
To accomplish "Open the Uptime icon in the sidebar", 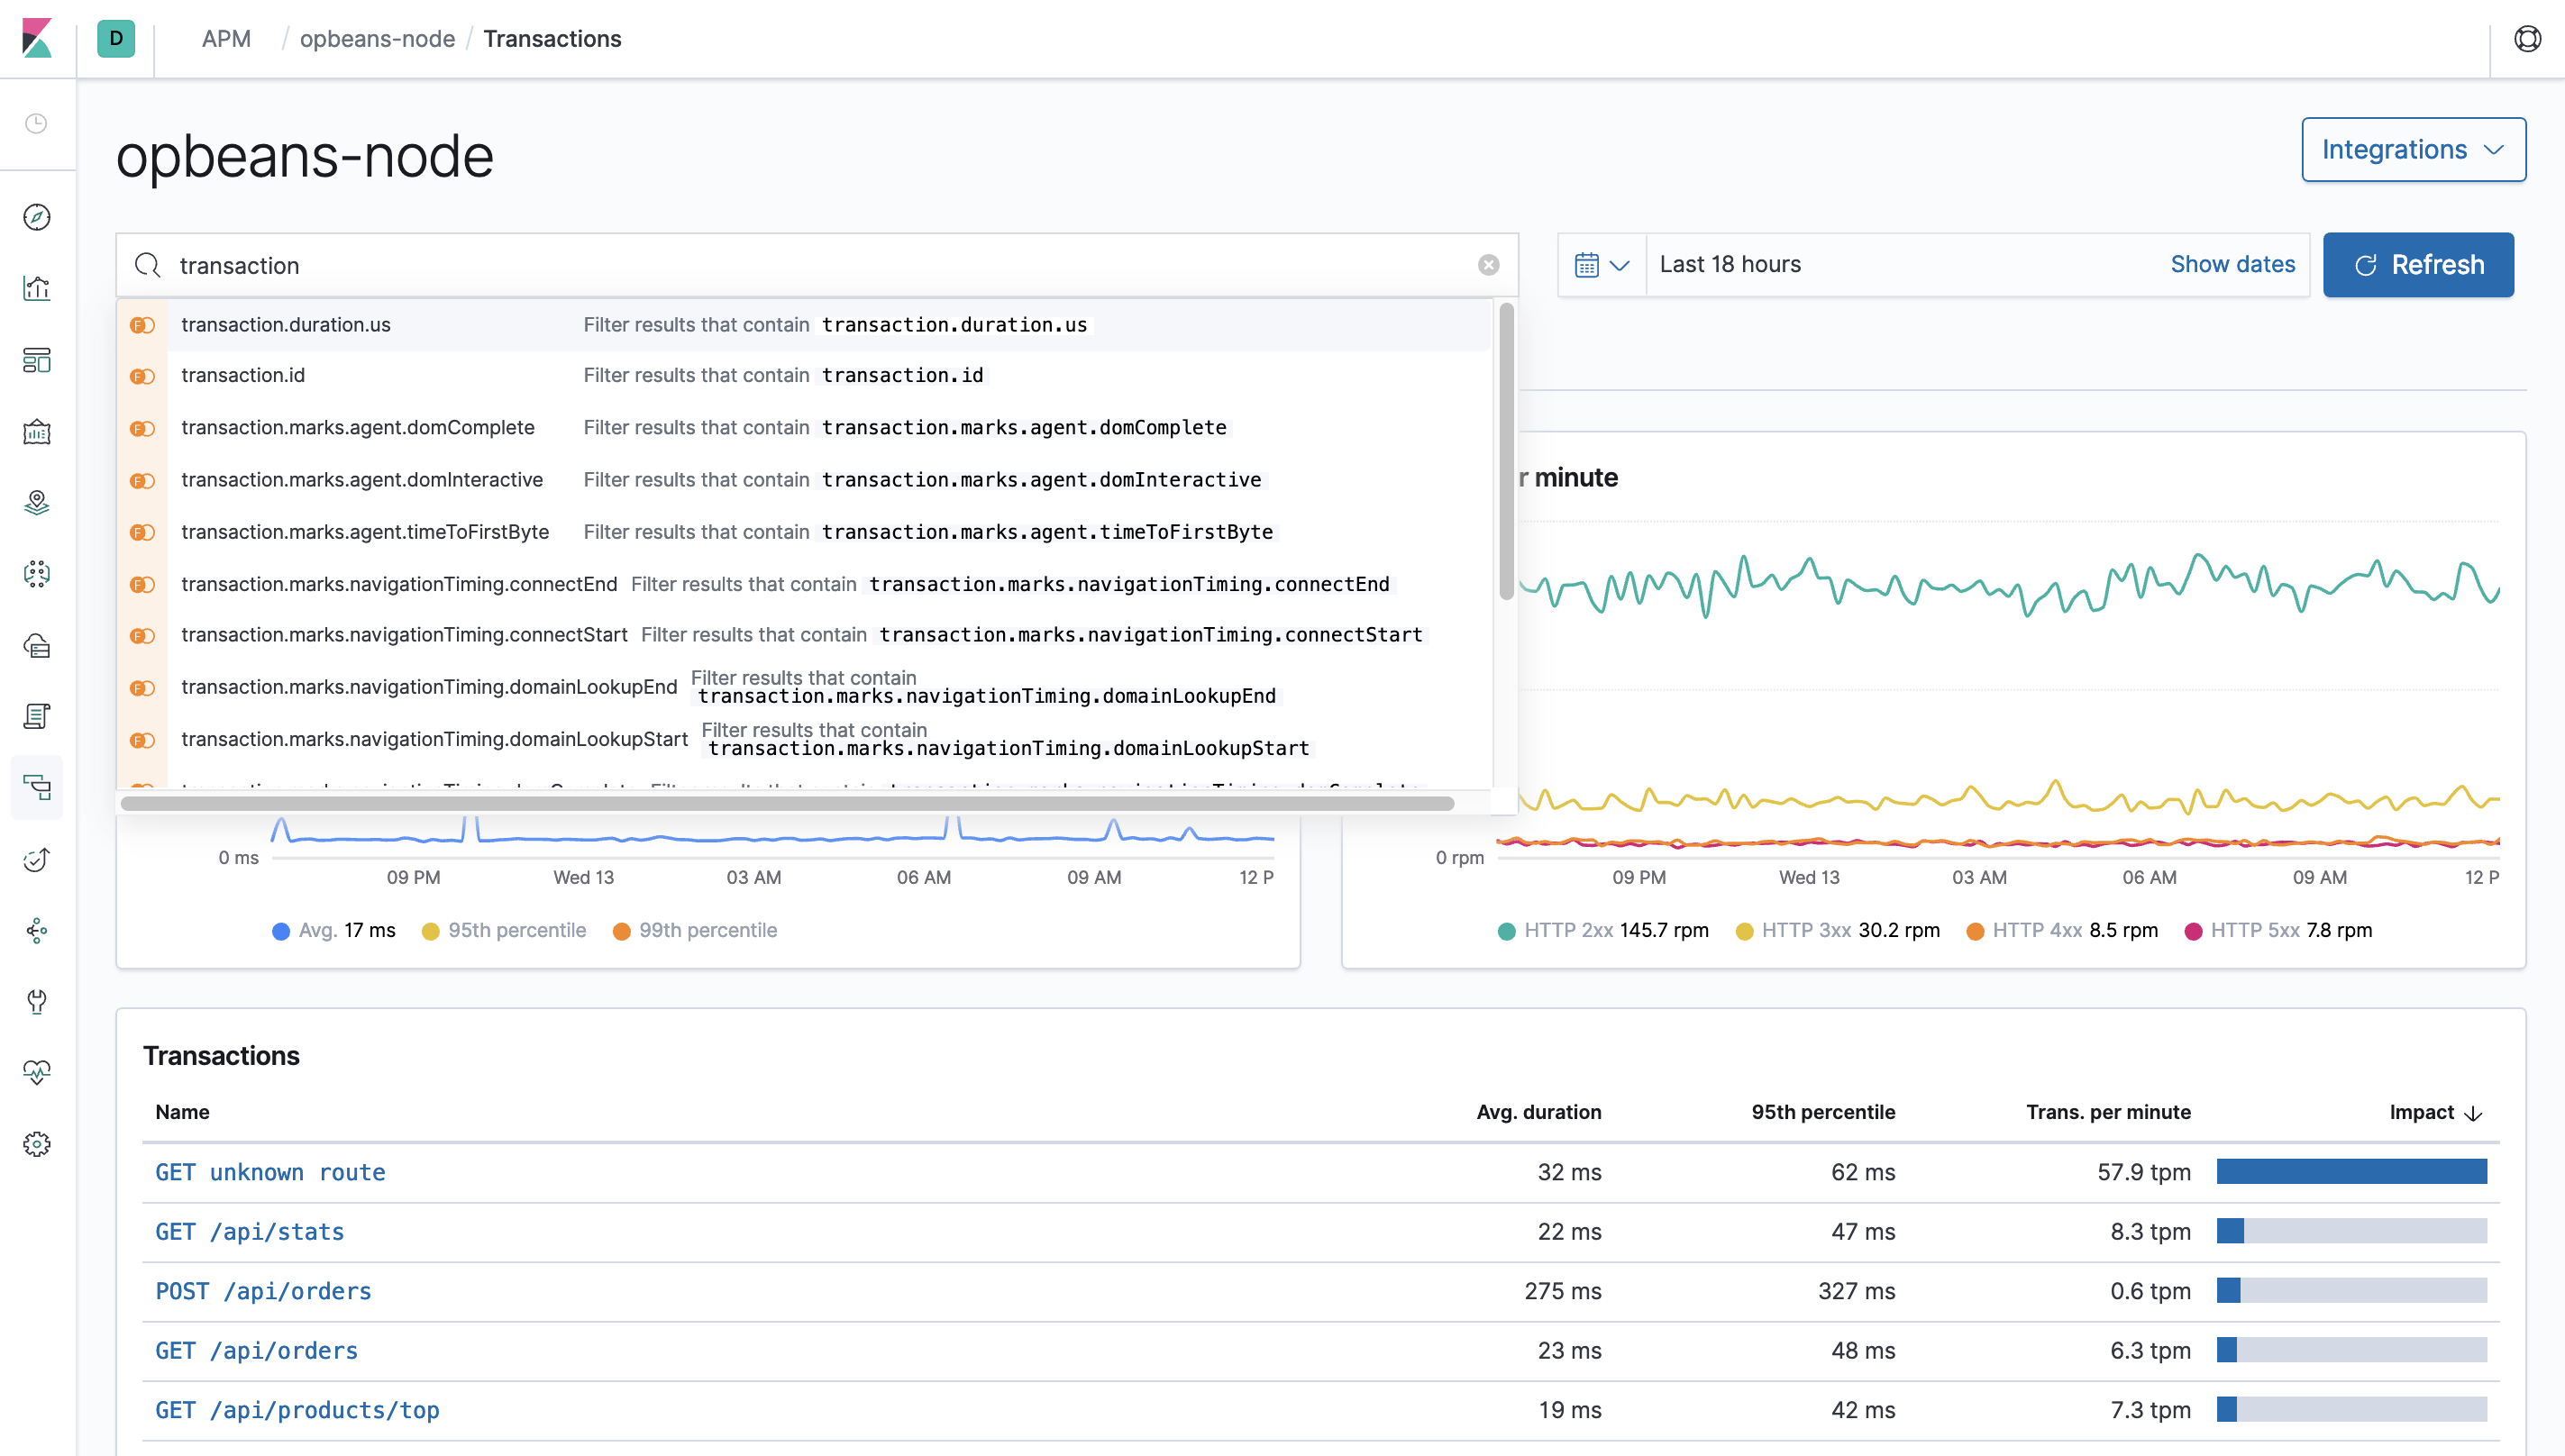I will pyautogui.click(x=37, y=859).
